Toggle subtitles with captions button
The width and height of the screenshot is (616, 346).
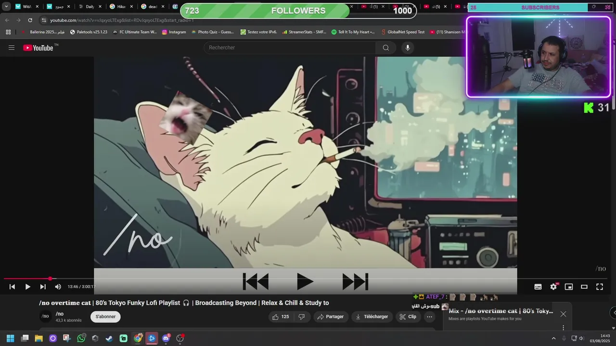point(538,287)
